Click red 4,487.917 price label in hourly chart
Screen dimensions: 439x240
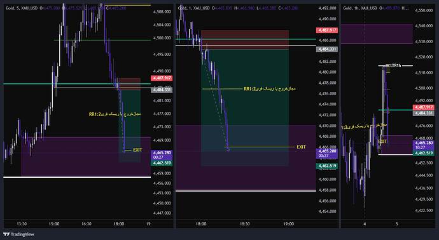click(424, 107)
